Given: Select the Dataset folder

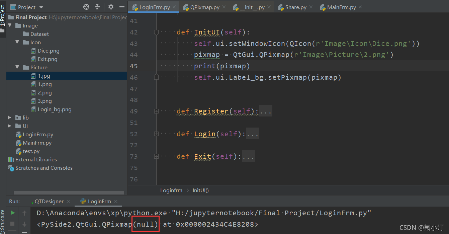Looking at the screenshot, I should [x=36, y=34].
